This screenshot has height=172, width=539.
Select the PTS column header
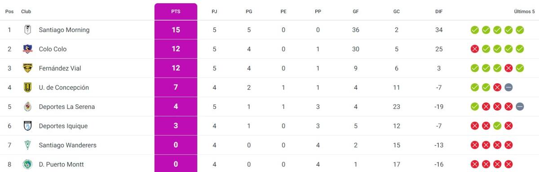tap(176, 12)
